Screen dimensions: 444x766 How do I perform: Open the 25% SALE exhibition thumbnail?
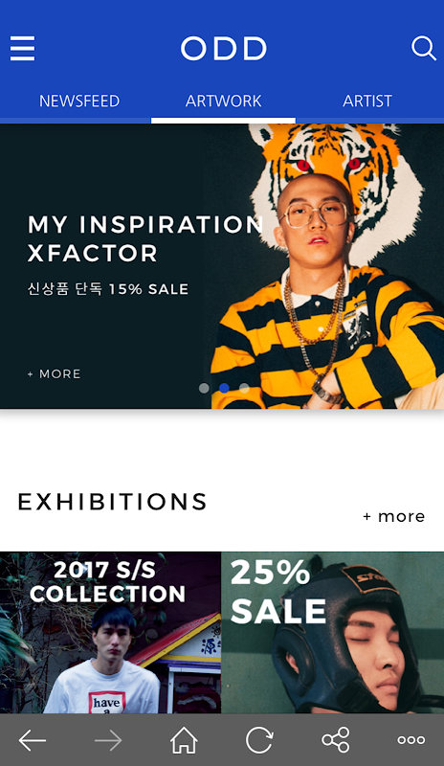click(333, 633)
